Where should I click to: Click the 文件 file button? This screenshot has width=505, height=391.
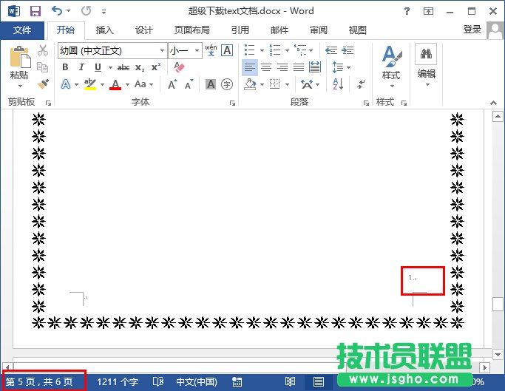tap(22, 30)
